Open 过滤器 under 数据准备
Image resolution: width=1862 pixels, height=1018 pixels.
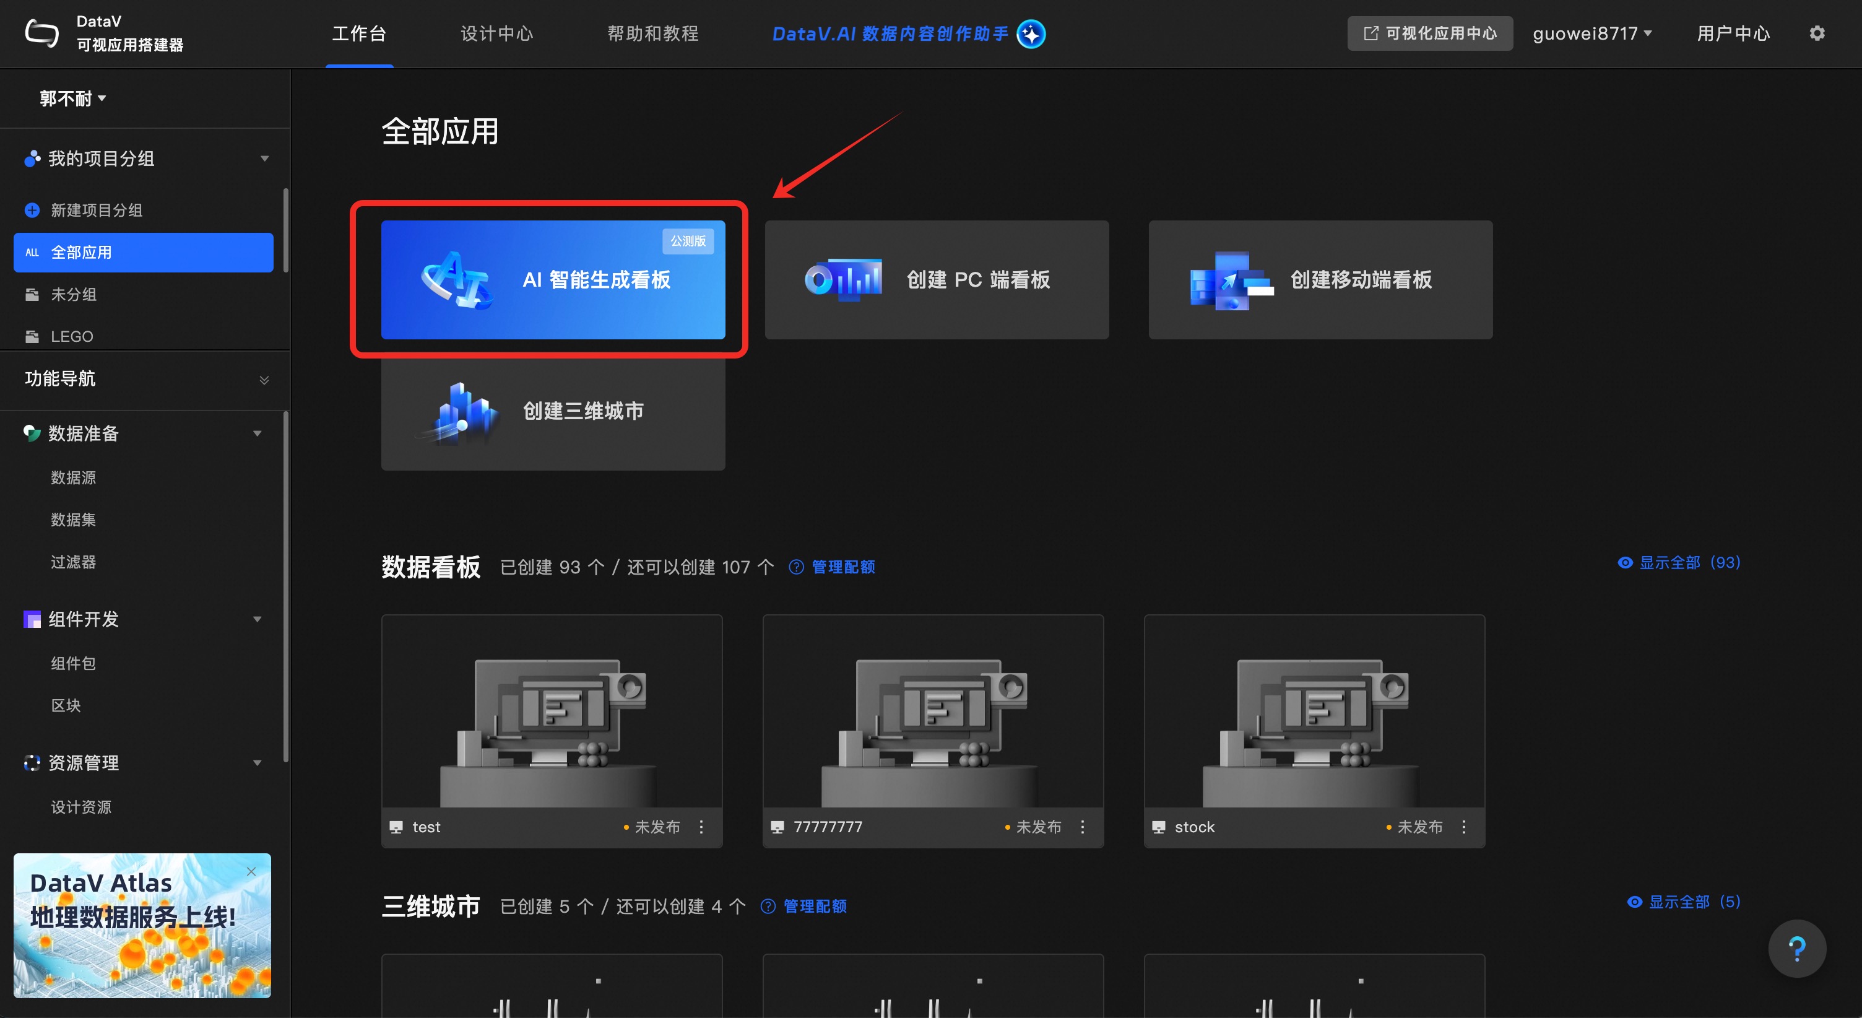[x=73, y=562]
